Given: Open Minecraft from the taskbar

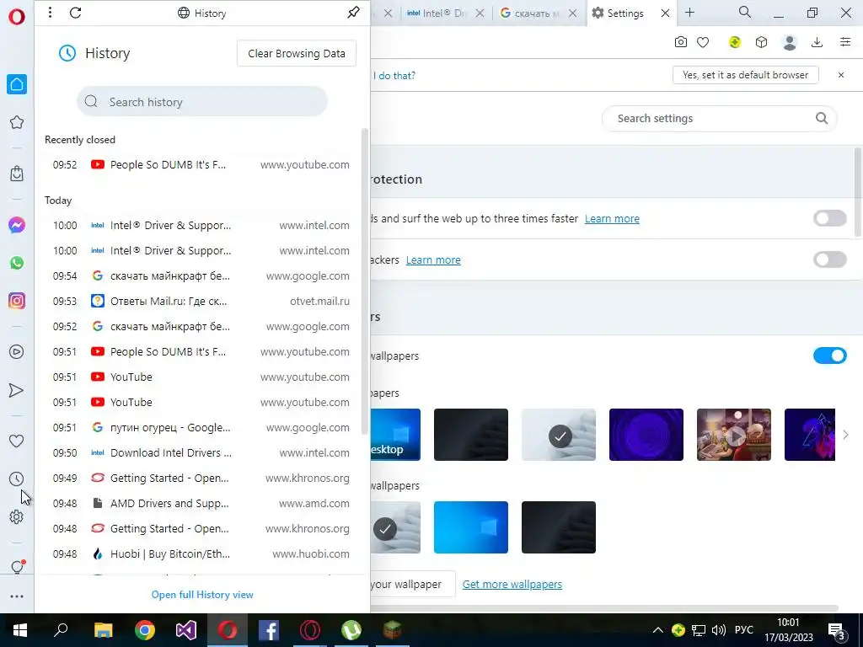Looking at the screenshot, I should [x=393, y=630].
